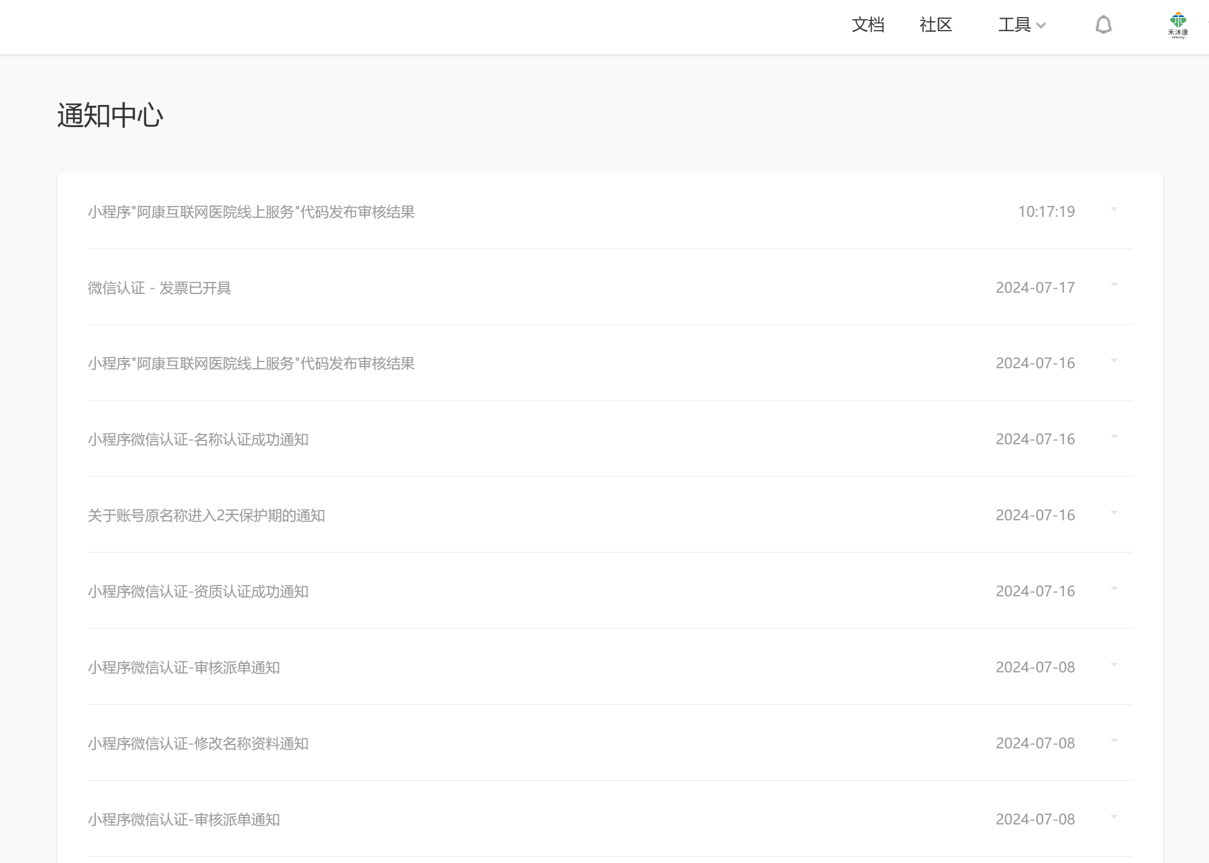Open 微信认证 - 发票已开具 notification
The height and width of the screenshot is (863, 1209).
tap(159, 288)
